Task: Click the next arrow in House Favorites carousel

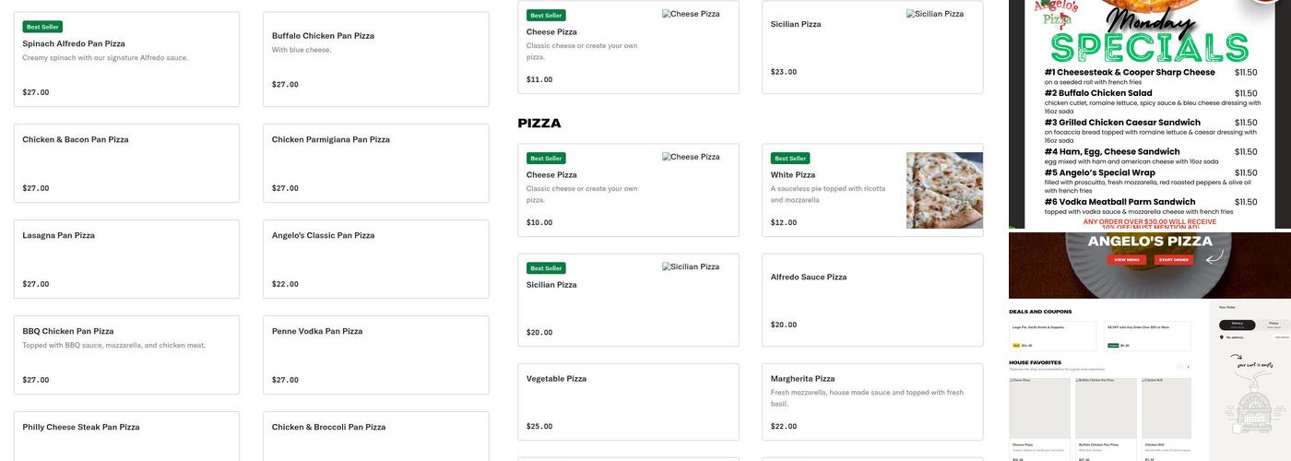Action: point(1188,367)
